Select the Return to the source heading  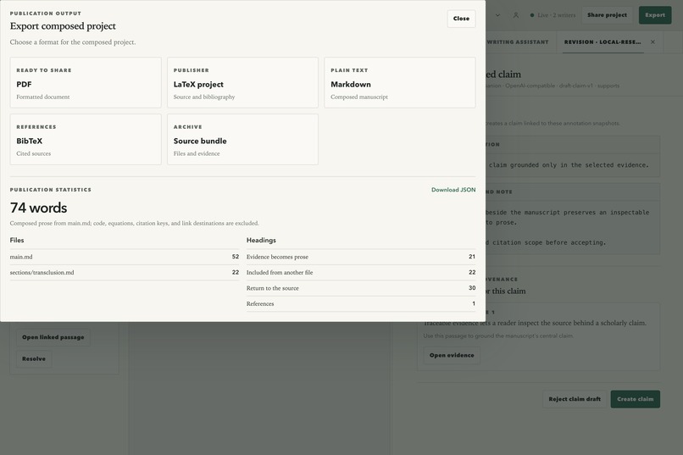tap(361, 288)
